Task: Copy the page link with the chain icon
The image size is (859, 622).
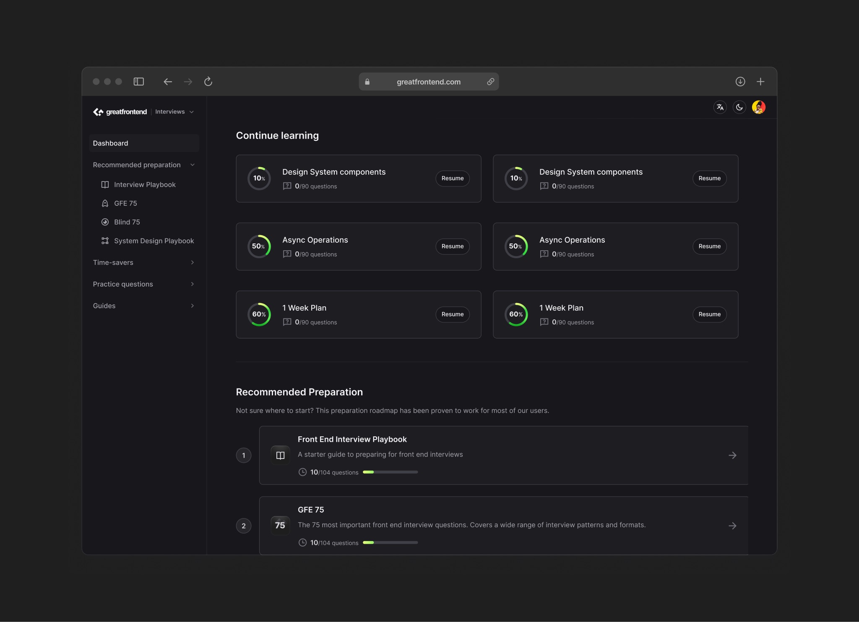Action: [490, 82]
